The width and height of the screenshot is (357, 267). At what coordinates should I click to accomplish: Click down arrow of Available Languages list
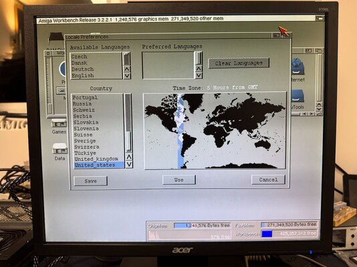(126, 75)
